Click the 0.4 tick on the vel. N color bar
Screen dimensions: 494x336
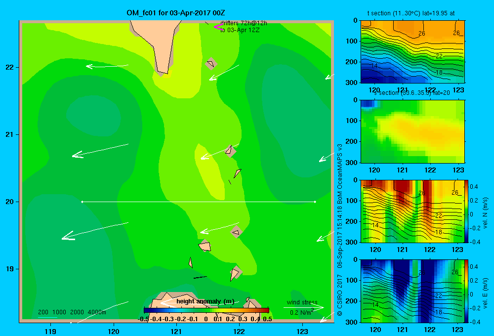(x=474, y=187)
